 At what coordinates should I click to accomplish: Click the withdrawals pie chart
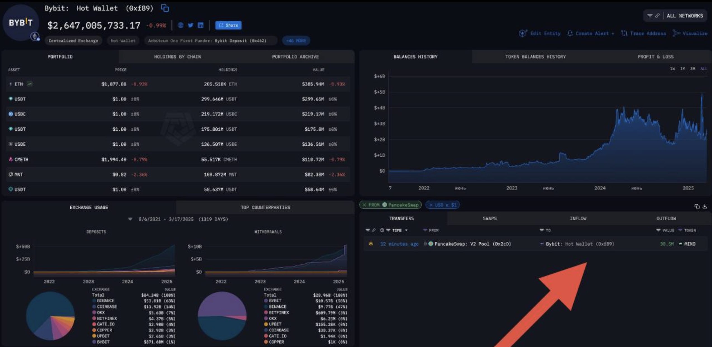tap(222, 316)
